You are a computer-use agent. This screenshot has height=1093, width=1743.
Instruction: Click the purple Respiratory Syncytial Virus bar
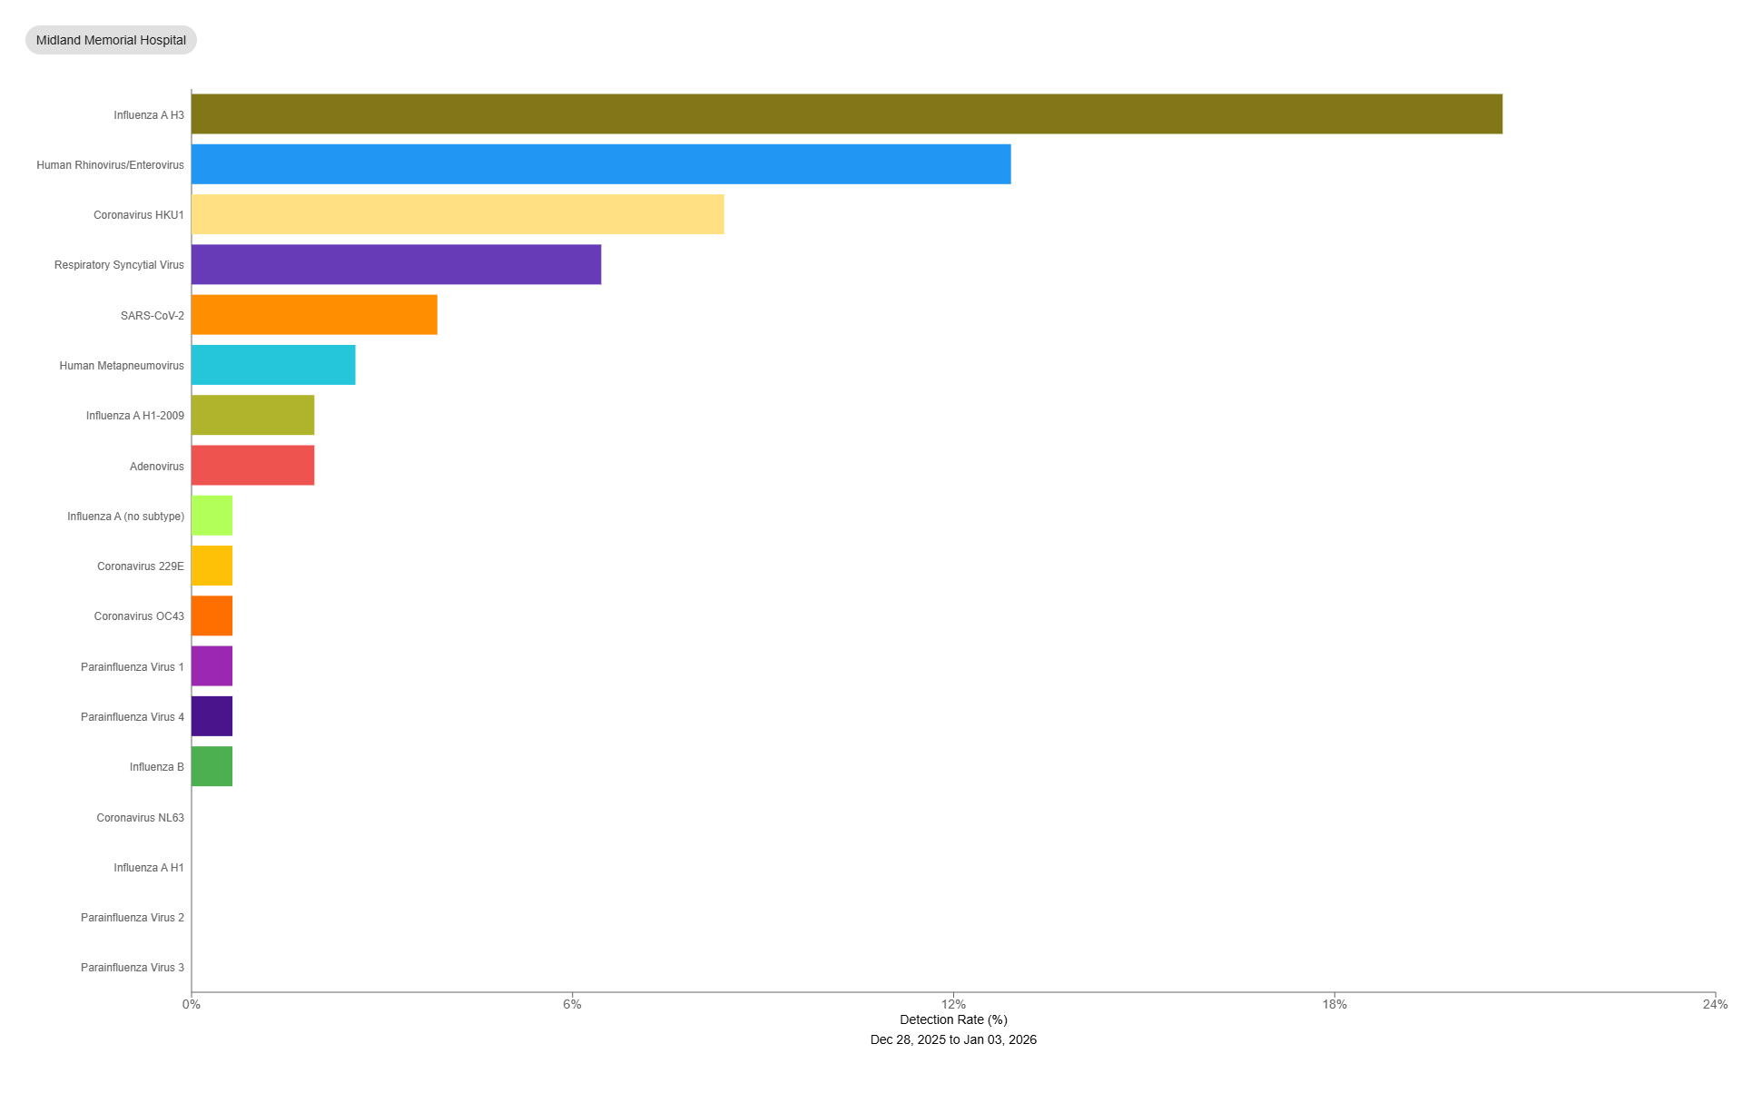point(396,264)
